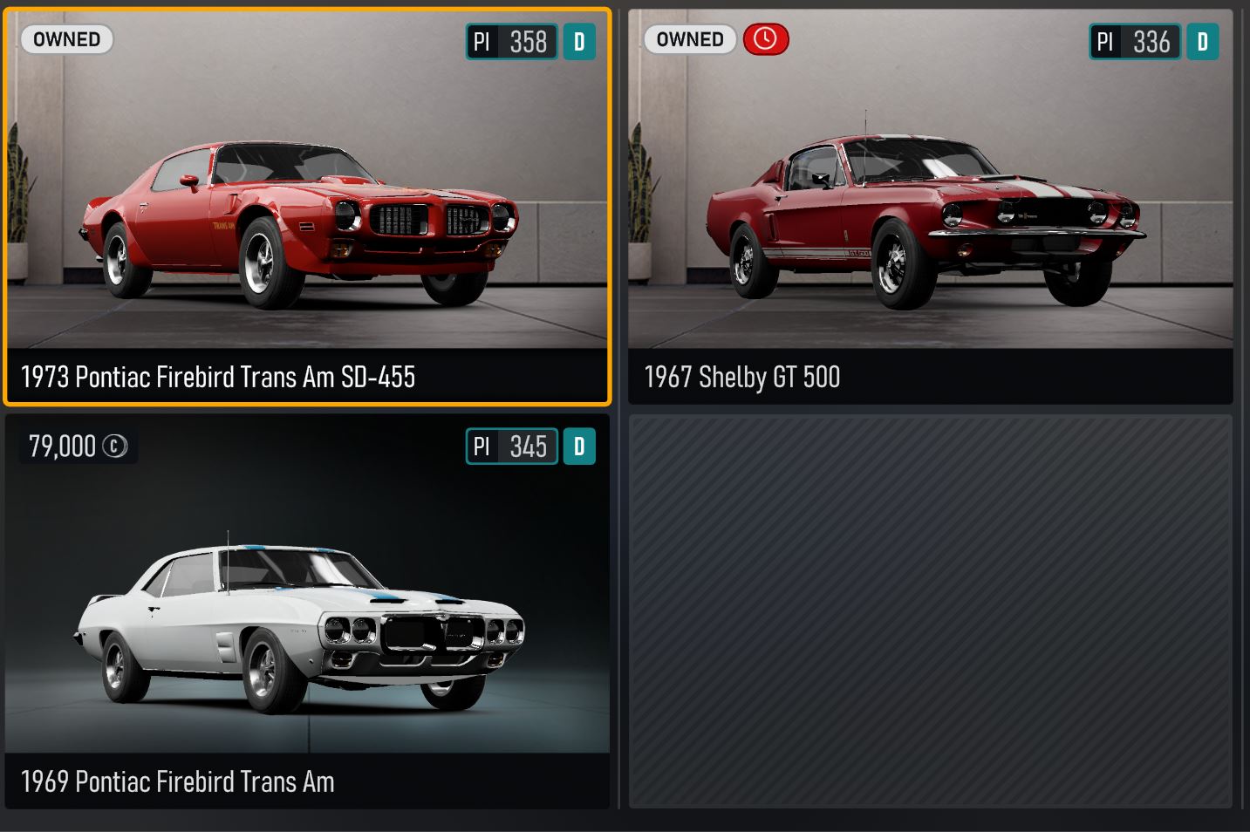The width and height of the screenshot is (1250, 832).
Task: Click the PI label in the 345 badge
Action: pos(482,447)
